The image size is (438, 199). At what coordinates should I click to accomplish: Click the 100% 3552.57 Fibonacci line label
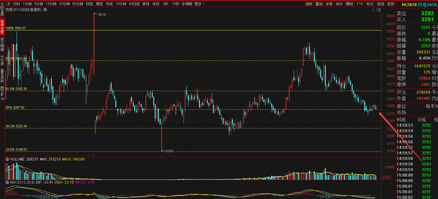(16, 28)
